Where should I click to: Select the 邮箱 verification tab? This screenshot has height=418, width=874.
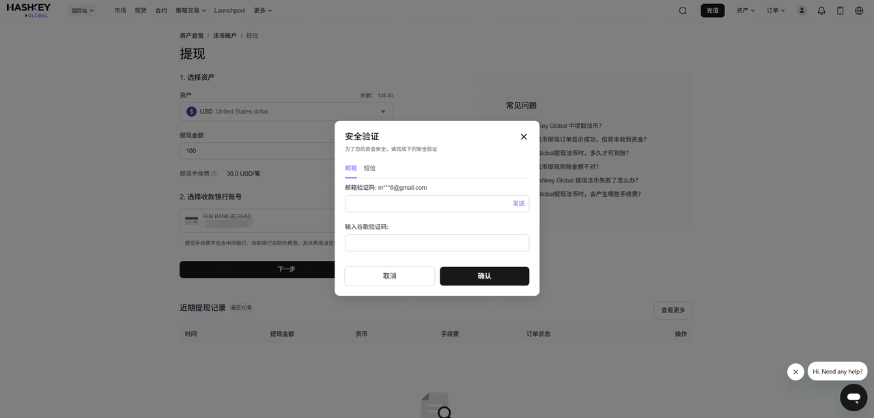point(351,168)
